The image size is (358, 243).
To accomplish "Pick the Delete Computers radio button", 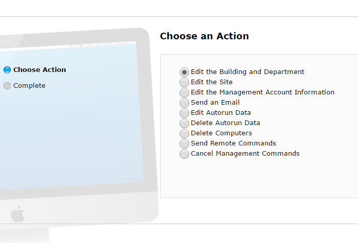I will click(184, 133).
